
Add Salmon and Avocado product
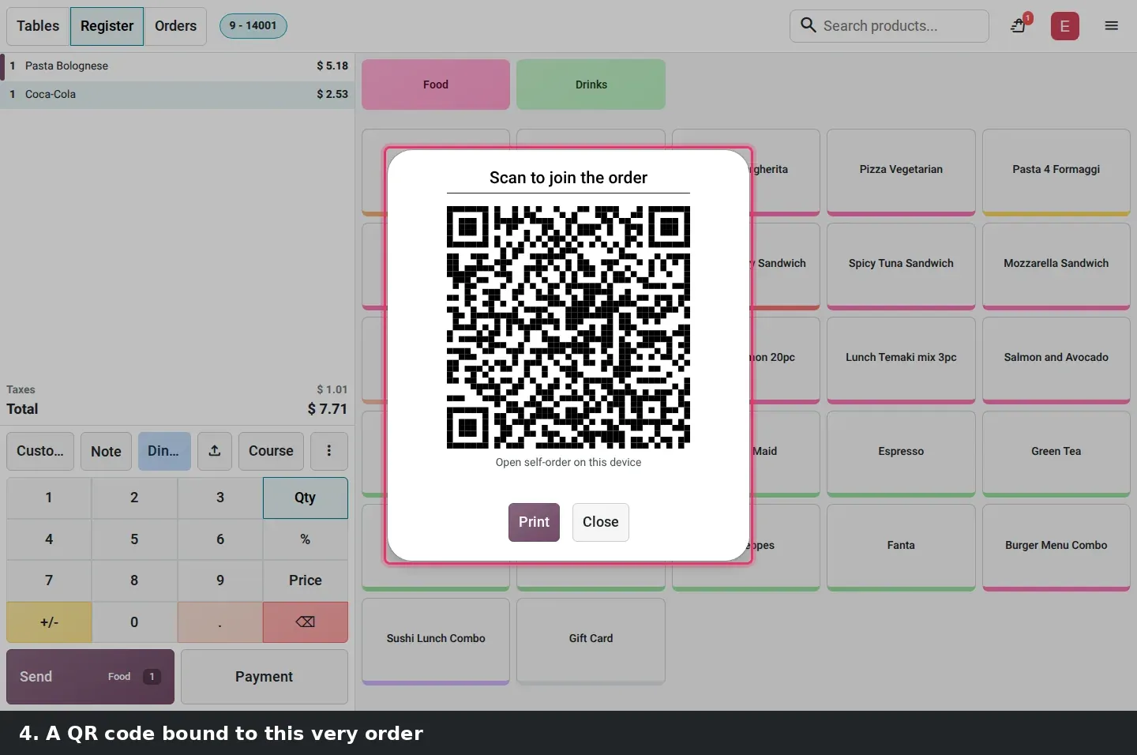[1056, 360]
